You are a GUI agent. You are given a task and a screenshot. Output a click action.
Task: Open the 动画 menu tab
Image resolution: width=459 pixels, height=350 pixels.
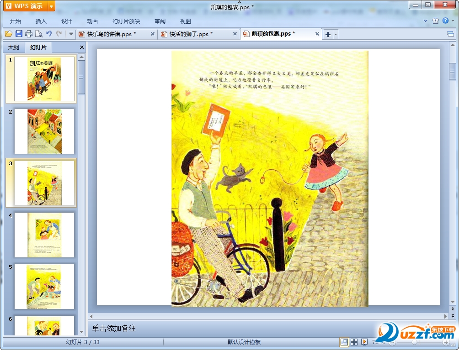click(92, 21)
